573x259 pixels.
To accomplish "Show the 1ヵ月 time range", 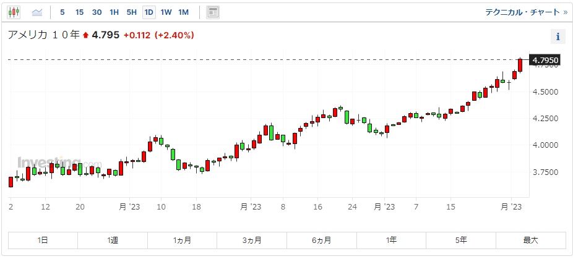I will 182,240.
